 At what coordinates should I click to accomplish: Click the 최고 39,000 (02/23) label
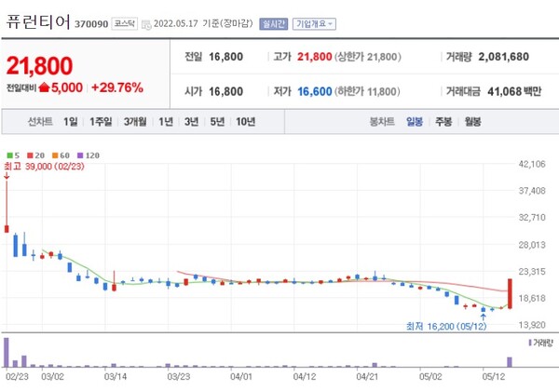[44, 167]
